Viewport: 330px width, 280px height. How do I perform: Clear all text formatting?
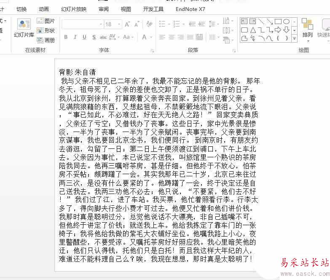pos(149,24)
